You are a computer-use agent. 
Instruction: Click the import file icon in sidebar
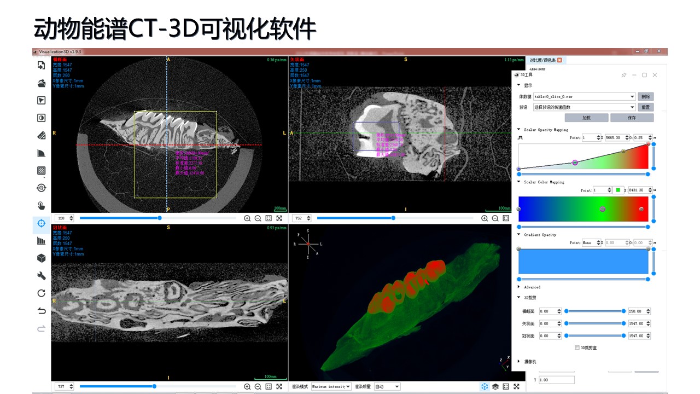pos(41,66)
